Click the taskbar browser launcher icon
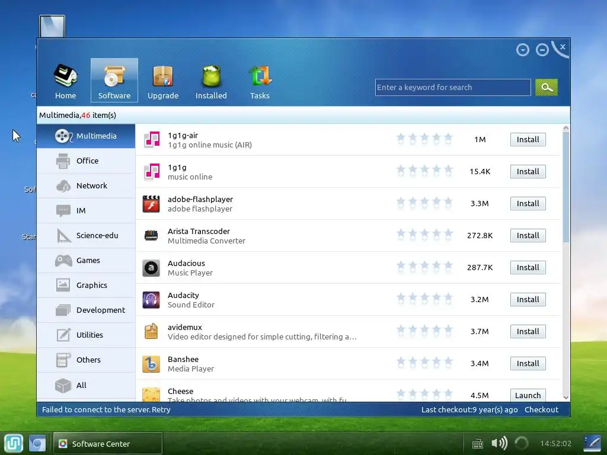Screen dimensions: 607x455 (37, 443)
